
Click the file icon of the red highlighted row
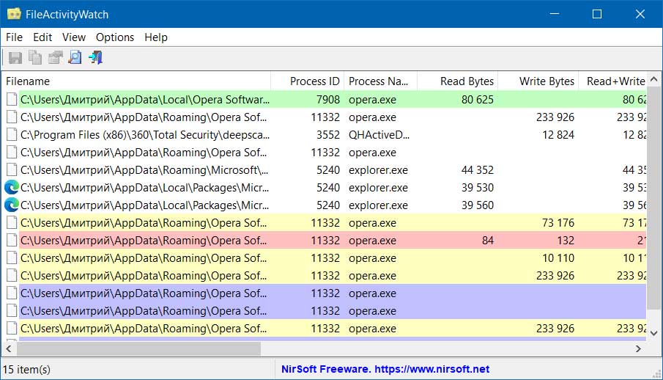click(x=12, y=240)
